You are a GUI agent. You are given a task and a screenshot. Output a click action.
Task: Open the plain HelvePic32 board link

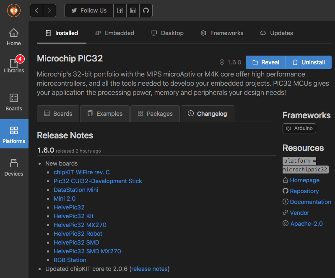pos(69,207)
